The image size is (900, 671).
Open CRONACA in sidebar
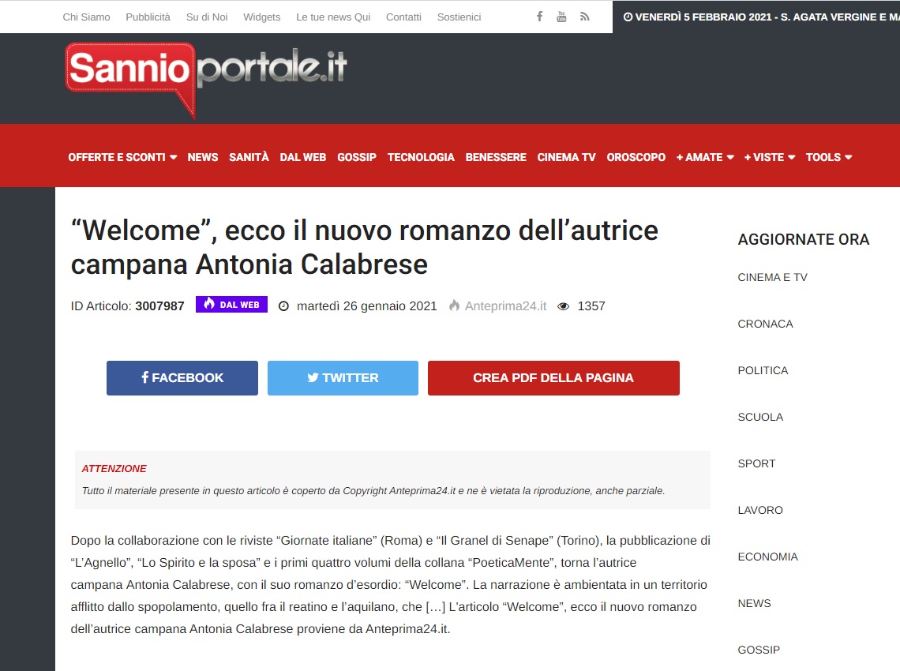pyautogui.click(x=765, y=324)
